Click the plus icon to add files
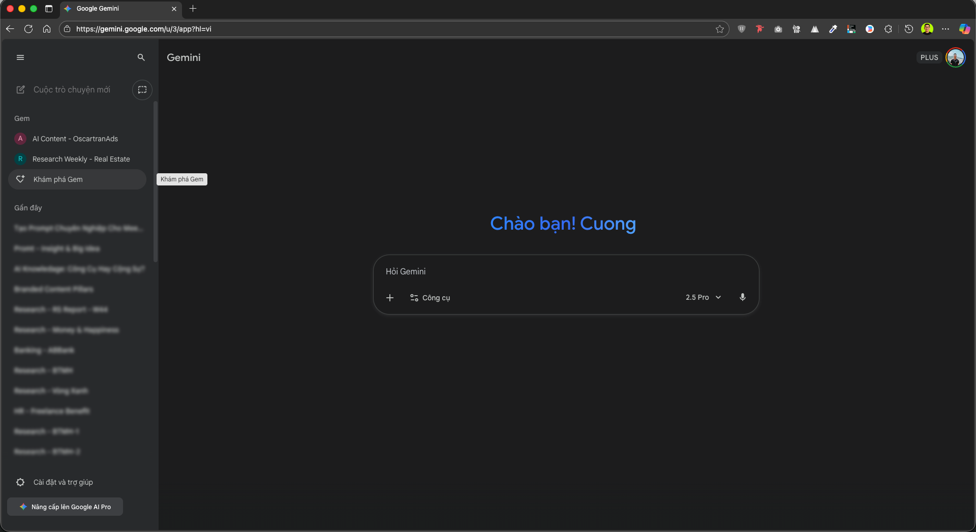The width and height of the screenshot is (976, 532). [390, 298]
